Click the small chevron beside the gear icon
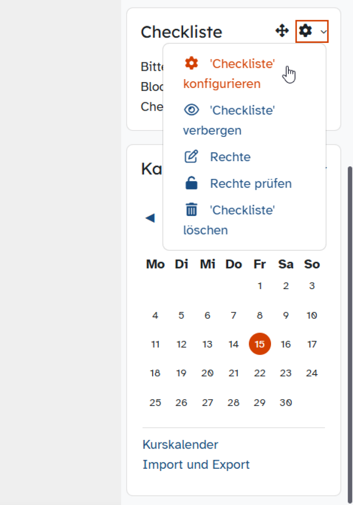The image size is (353, 505). tap(323, 32)
